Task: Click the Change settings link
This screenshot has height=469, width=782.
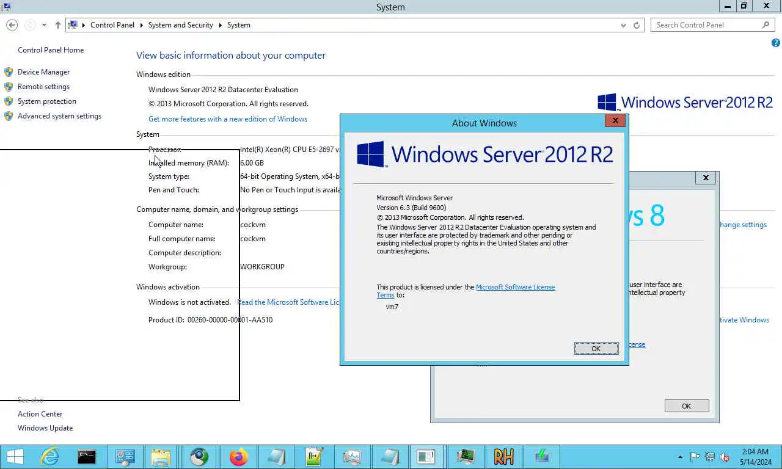Action: tap(743, 225)
